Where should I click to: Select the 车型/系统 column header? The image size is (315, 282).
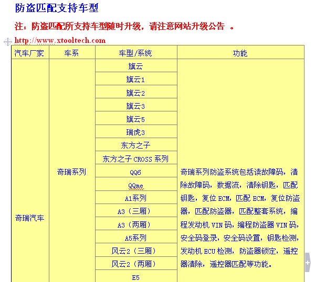(x=135, y=53)
